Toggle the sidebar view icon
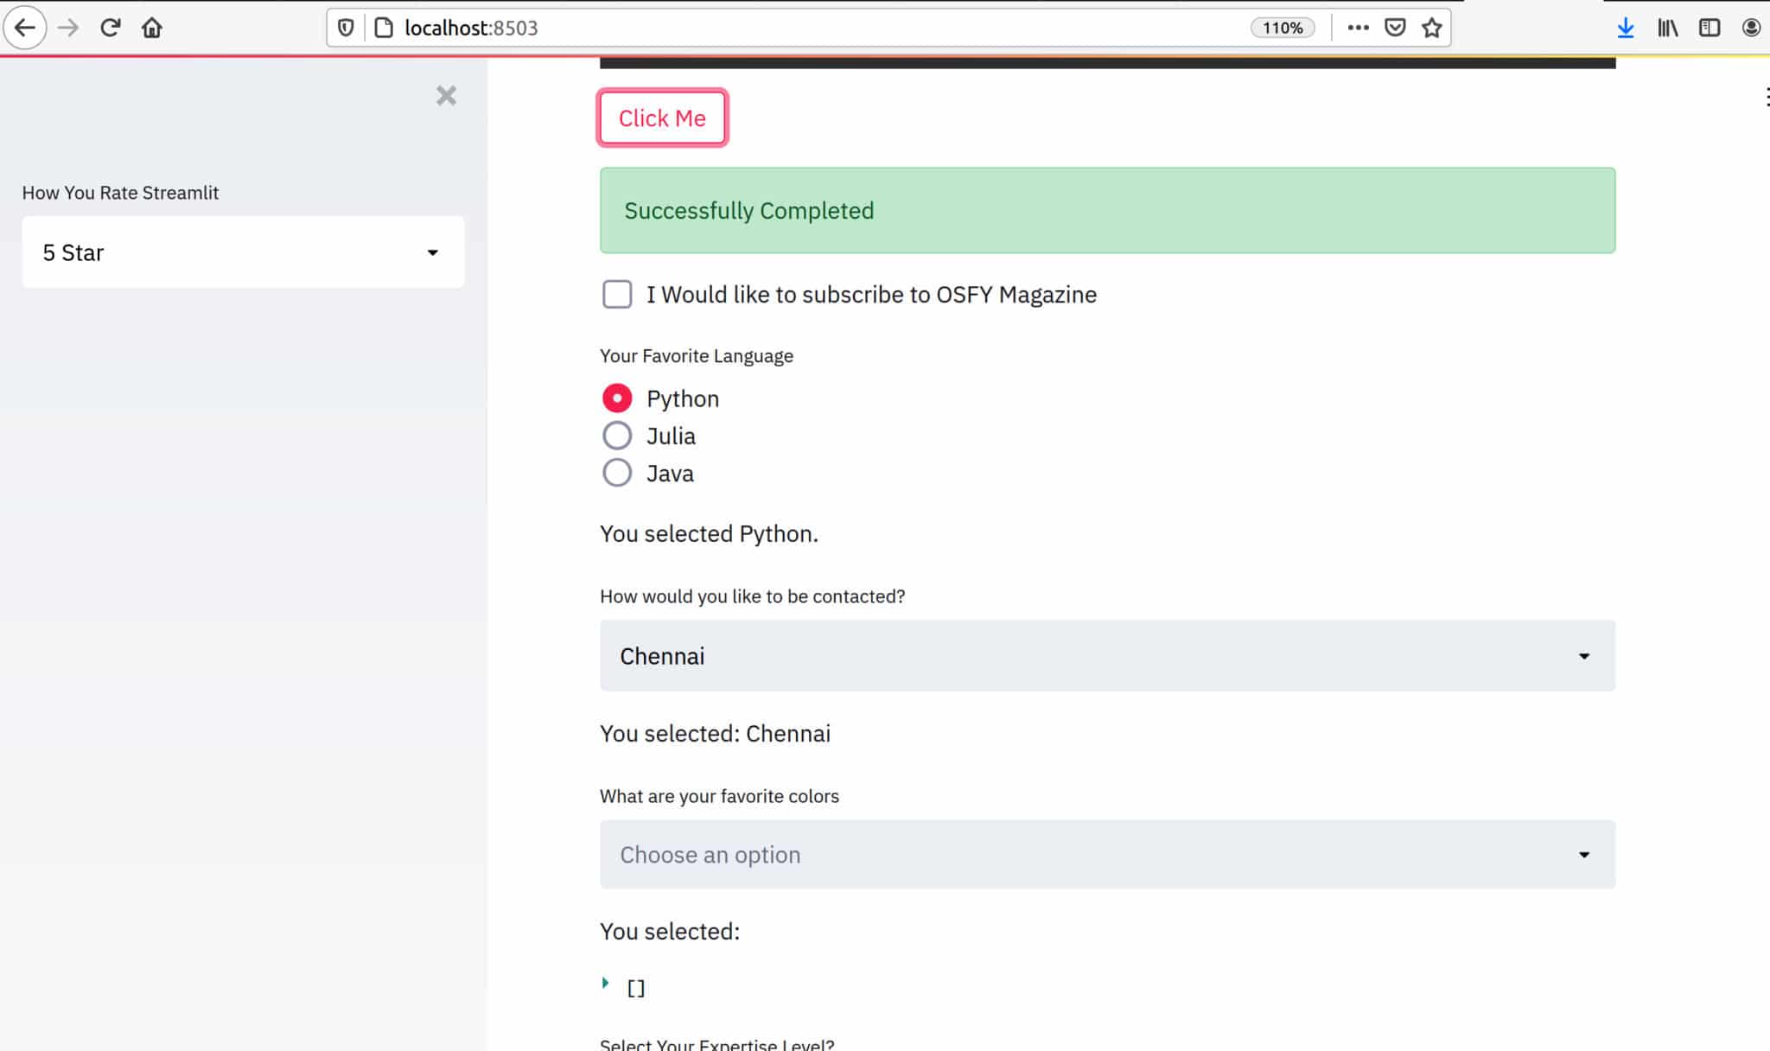The width and height of the screenshot is (1770, 1051). [1709, 28]
